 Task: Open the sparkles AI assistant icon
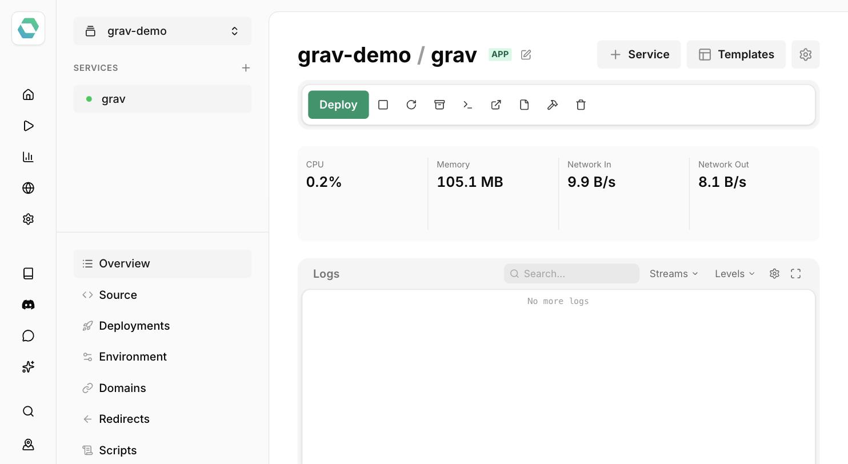pos(28,366)
